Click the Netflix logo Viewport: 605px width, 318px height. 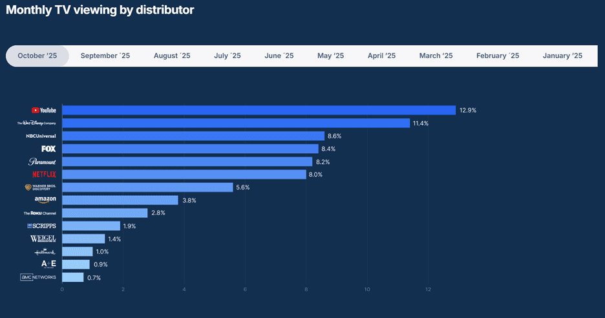pos(44,175)
